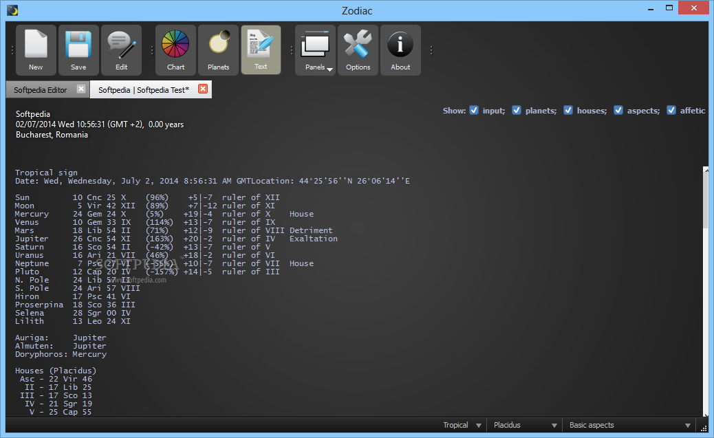The width and height of the screenshot is (714, 438).
Task: Click the 'Bucharest, Romania' location text
Action: 52,135
